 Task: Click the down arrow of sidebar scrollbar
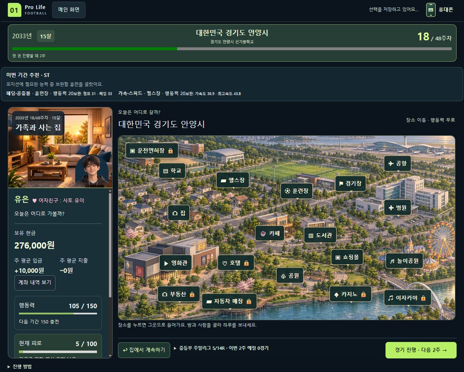(111, 356)
